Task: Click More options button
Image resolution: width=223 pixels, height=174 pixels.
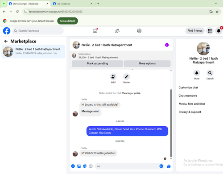Action: coord(147,63)
